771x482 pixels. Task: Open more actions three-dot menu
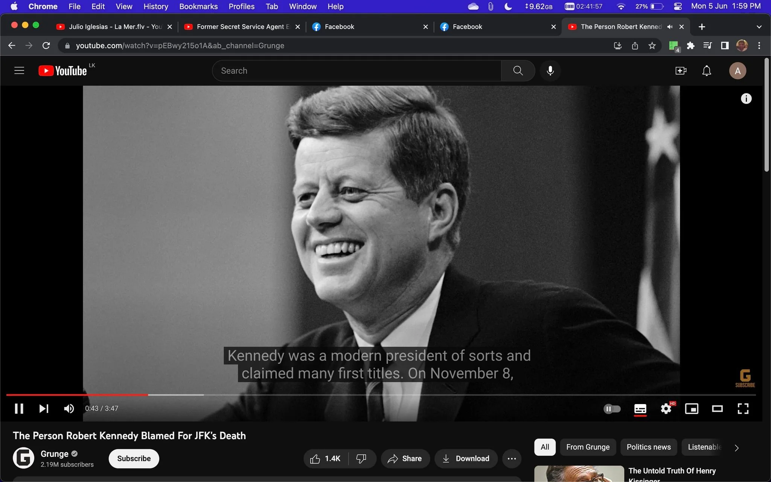coord(512,458)
